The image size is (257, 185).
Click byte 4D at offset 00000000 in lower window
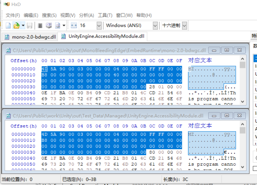(44, 134)
